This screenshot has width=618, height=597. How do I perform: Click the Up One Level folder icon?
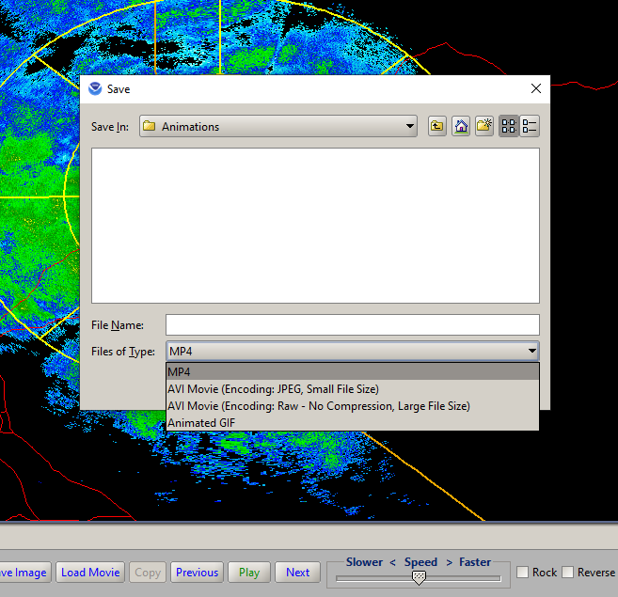(436, 127)
